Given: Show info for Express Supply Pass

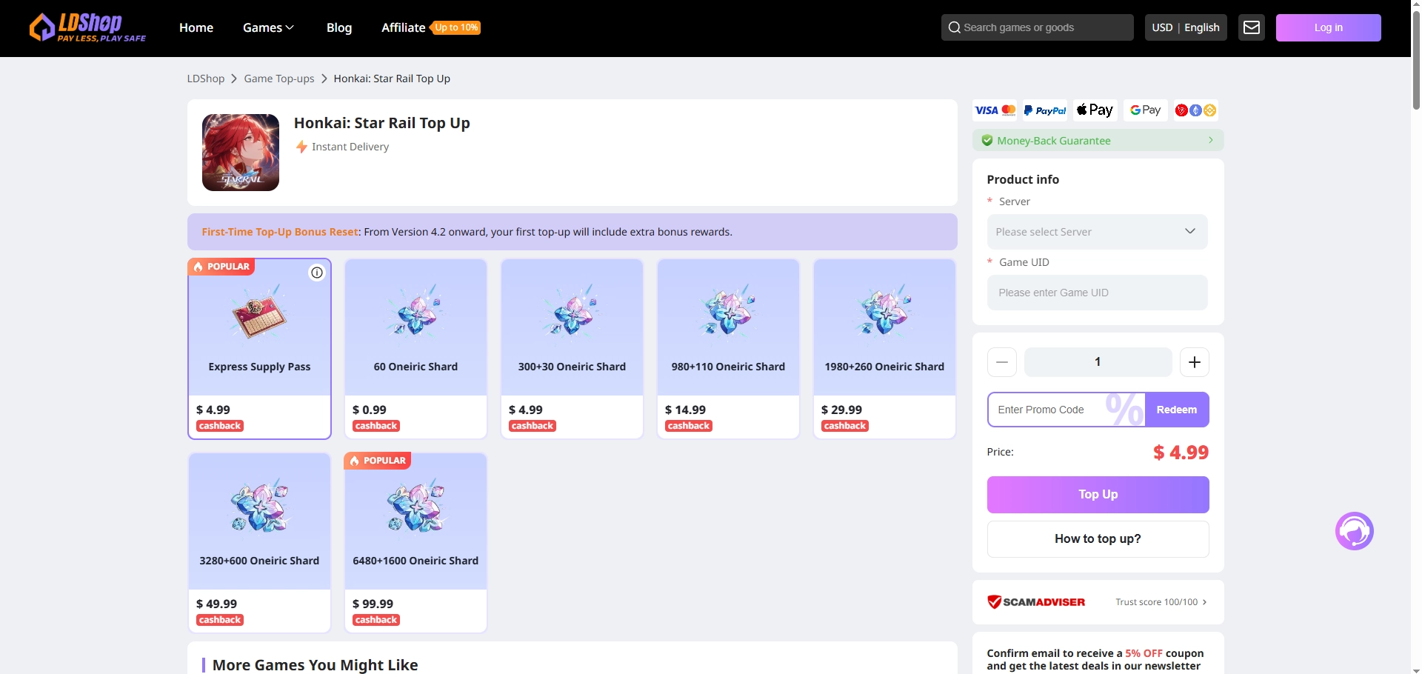Looking at the screenshot, I should [x=317, y=273].
